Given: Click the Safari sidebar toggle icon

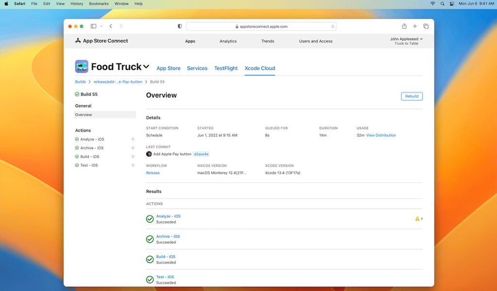Looking at the screenshot, I should point(94,26).
